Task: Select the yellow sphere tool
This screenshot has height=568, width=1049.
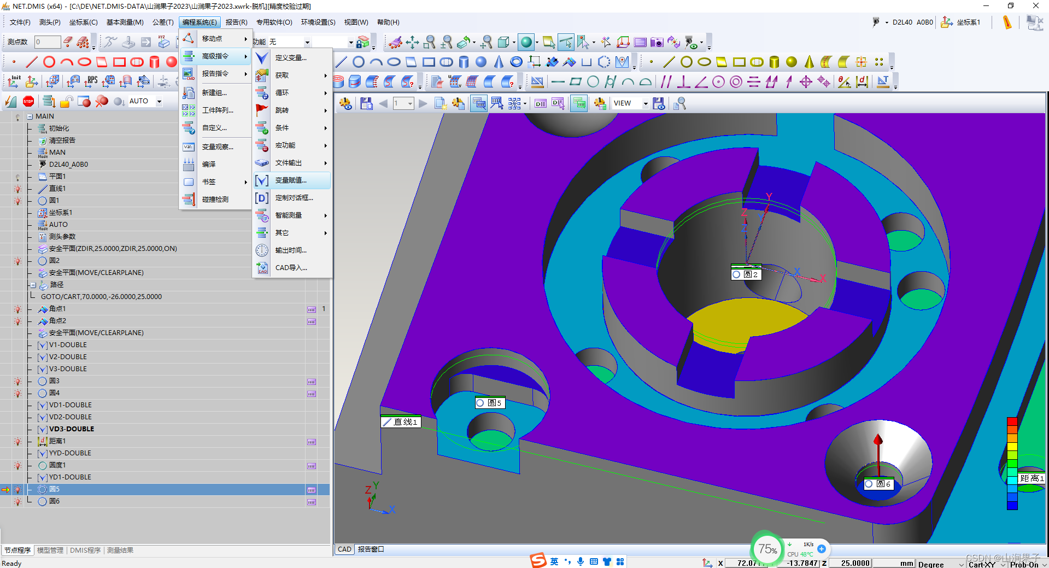Action: [792, 62]
